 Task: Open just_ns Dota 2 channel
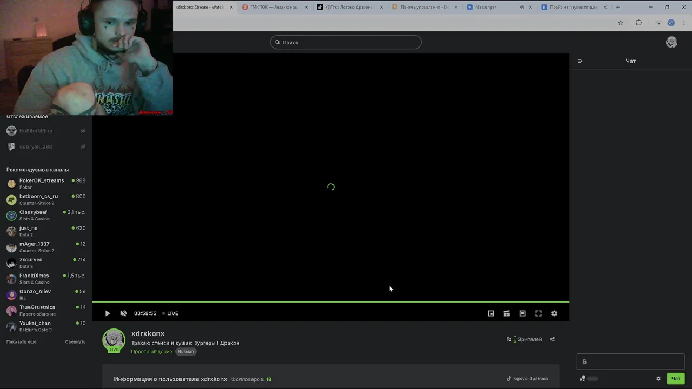[x=46, y=231]
